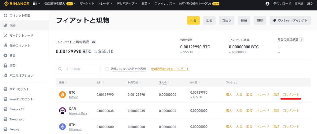Click 少額残高をBNBにコンバート link
The image size is (317, 134).
click(170, 69)
